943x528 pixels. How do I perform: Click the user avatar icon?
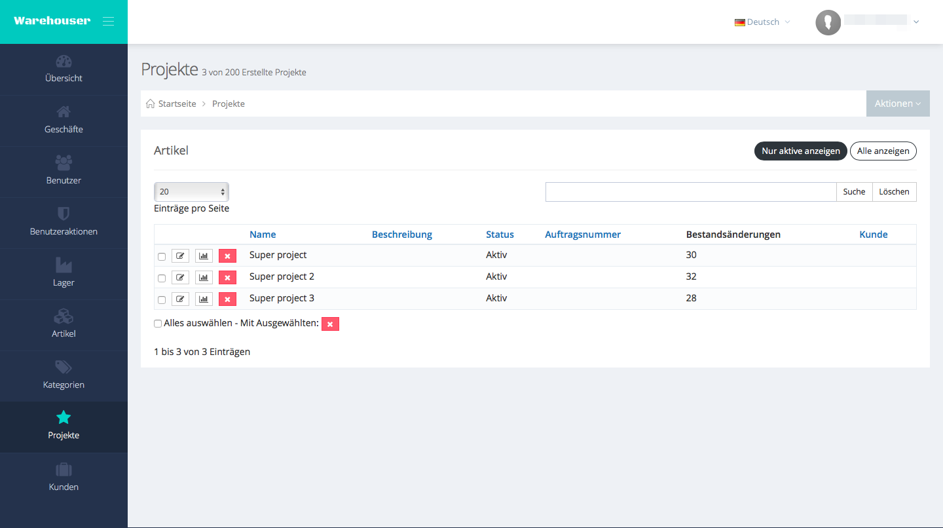coord(828,22)
